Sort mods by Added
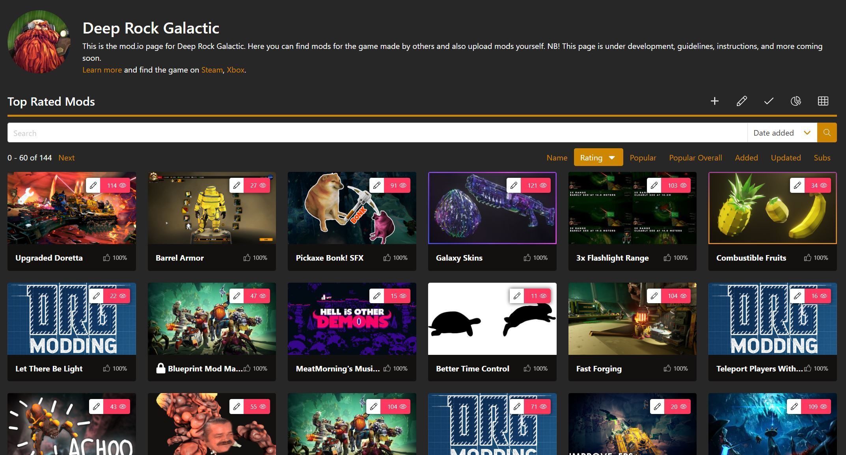This screenshot has width=846, height=455. (746, 158)
